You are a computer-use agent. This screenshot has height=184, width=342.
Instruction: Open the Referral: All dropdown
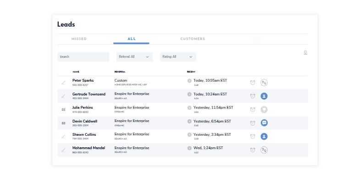(134, 57)
